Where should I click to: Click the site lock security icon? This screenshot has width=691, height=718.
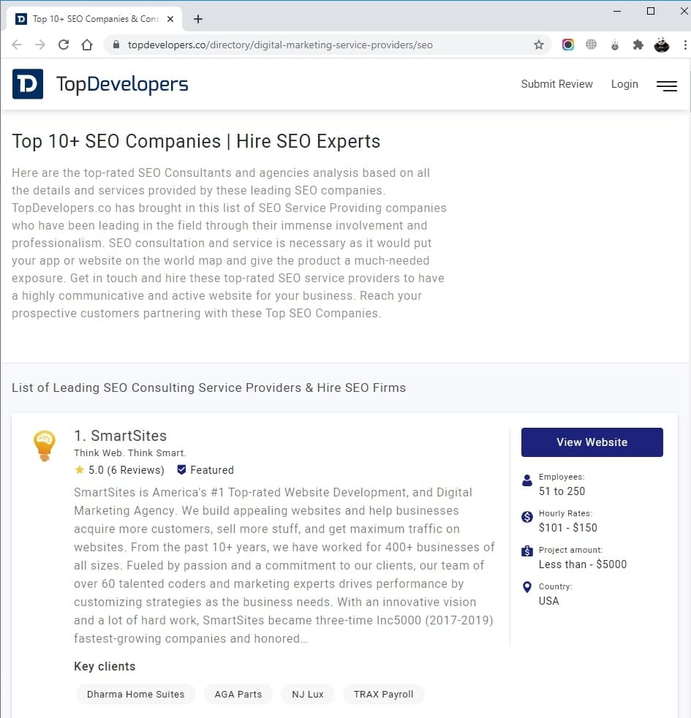116,45
